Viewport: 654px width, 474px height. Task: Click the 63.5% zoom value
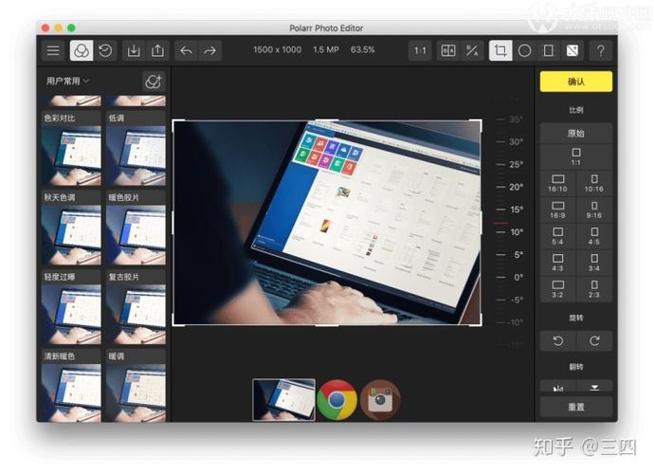pos(362,49)
